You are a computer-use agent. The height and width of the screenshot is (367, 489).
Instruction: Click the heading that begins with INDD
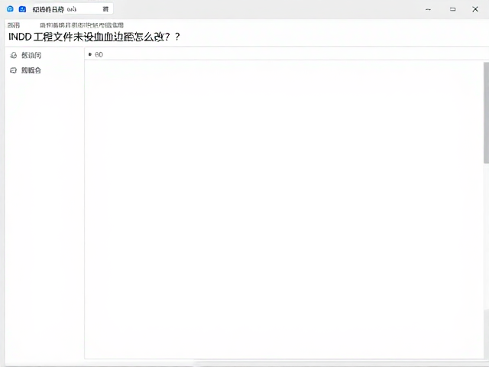[94, 37]
